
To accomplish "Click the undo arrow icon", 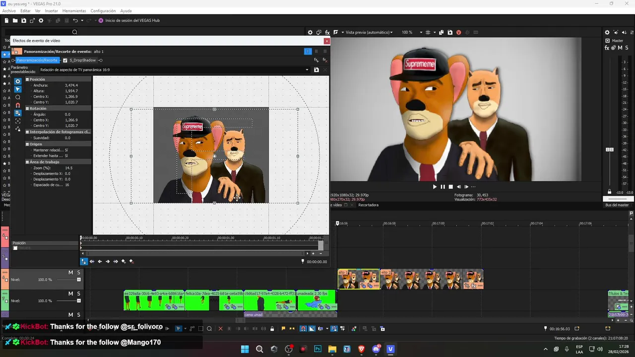I will tap(75, 20).
